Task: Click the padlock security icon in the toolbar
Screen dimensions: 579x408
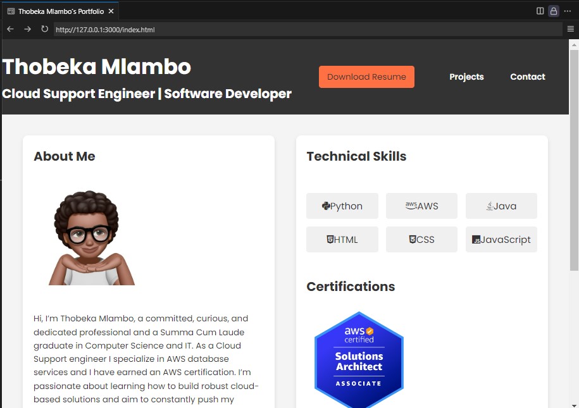Action: (553, 10)
